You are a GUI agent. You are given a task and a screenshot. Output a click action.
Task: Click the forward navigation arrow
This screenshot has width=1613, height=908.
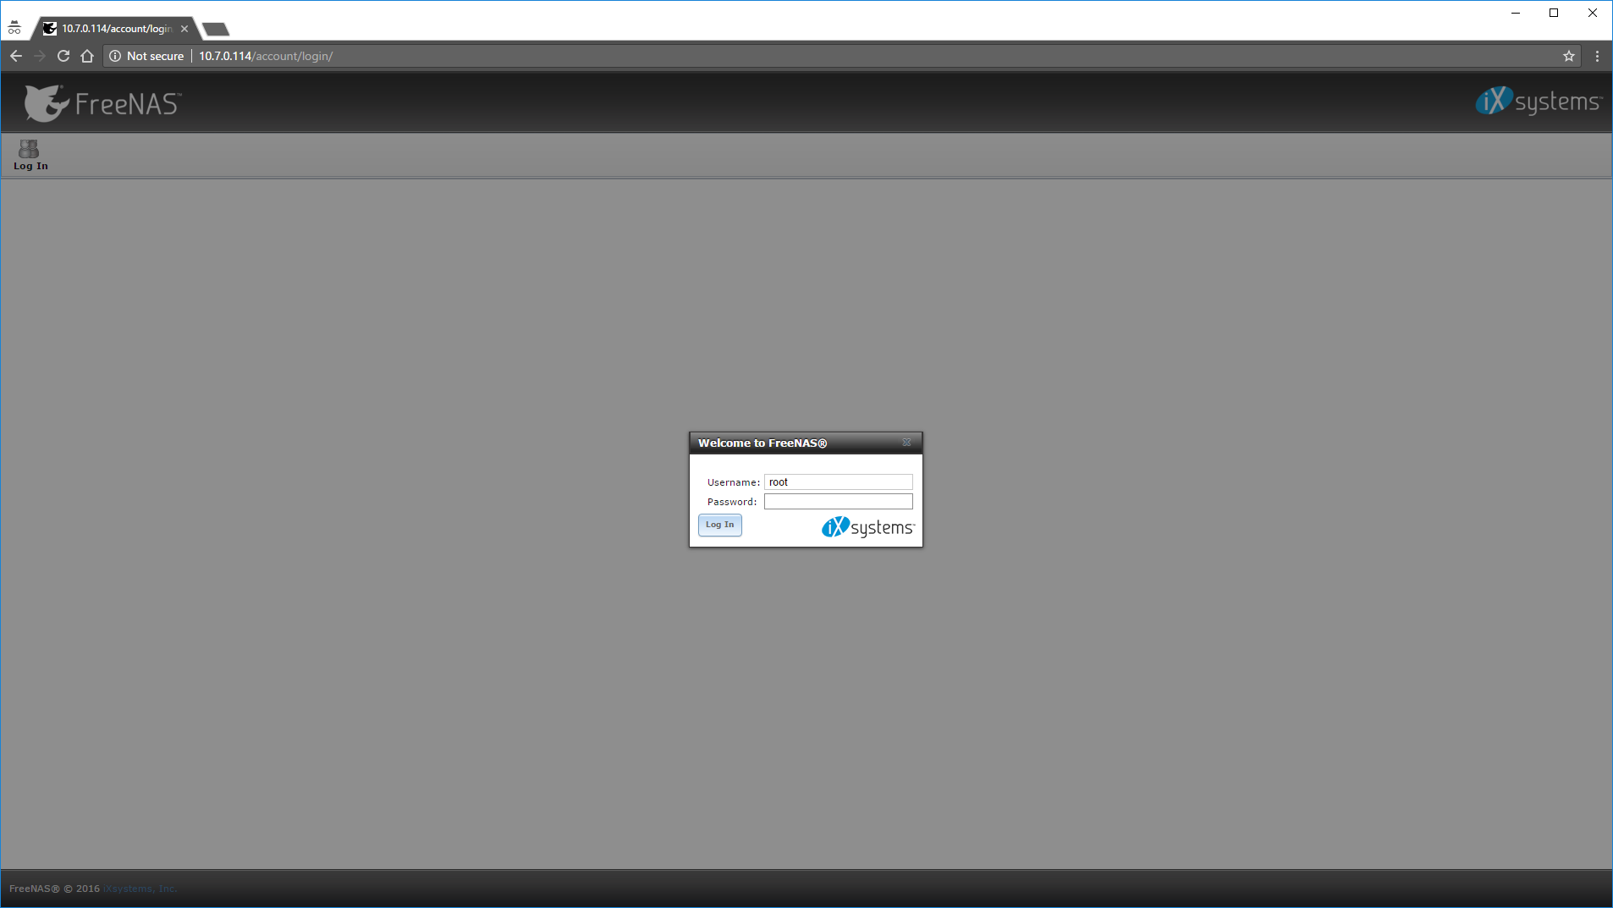tap(40, 56)
